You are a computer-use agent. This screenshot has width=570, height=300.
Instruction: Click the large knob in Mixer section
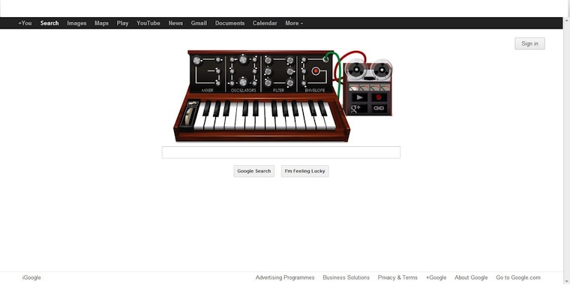point(196,60)
